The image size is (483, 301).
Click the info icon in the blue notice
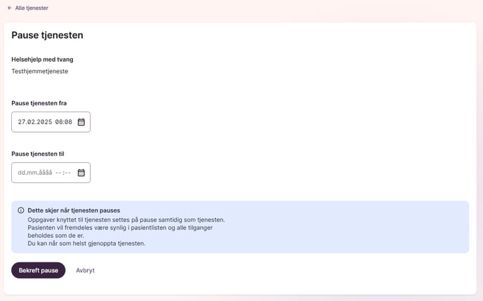[x=20, y=210]
